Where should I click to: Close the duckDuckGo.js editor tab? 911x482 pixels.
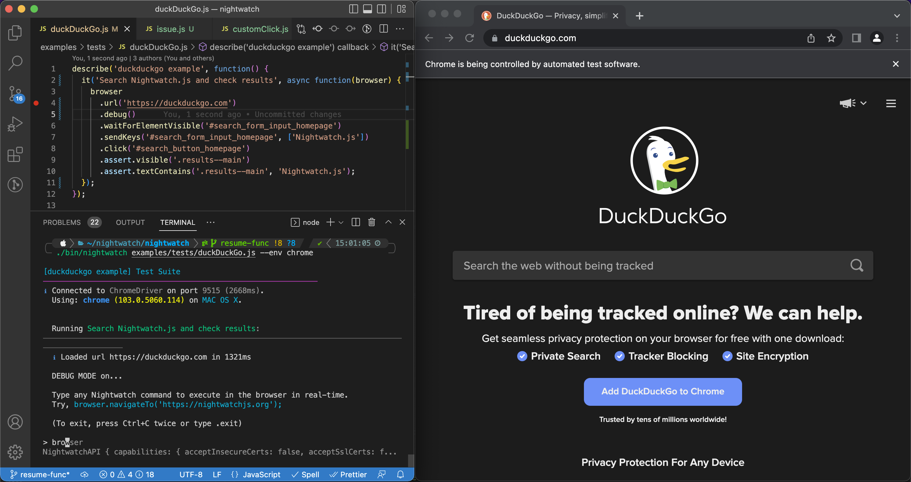(127, 29)
